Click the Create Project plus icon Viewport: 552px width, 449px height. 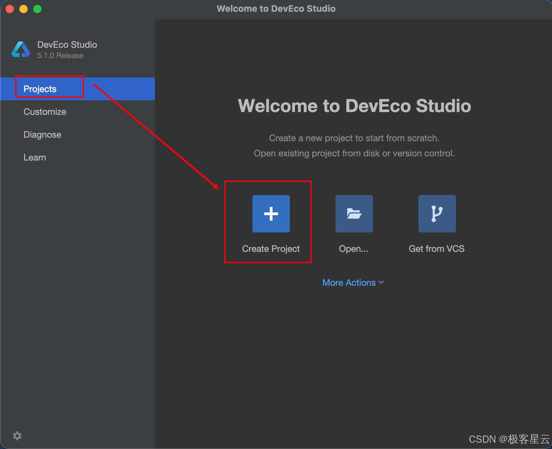271,214
